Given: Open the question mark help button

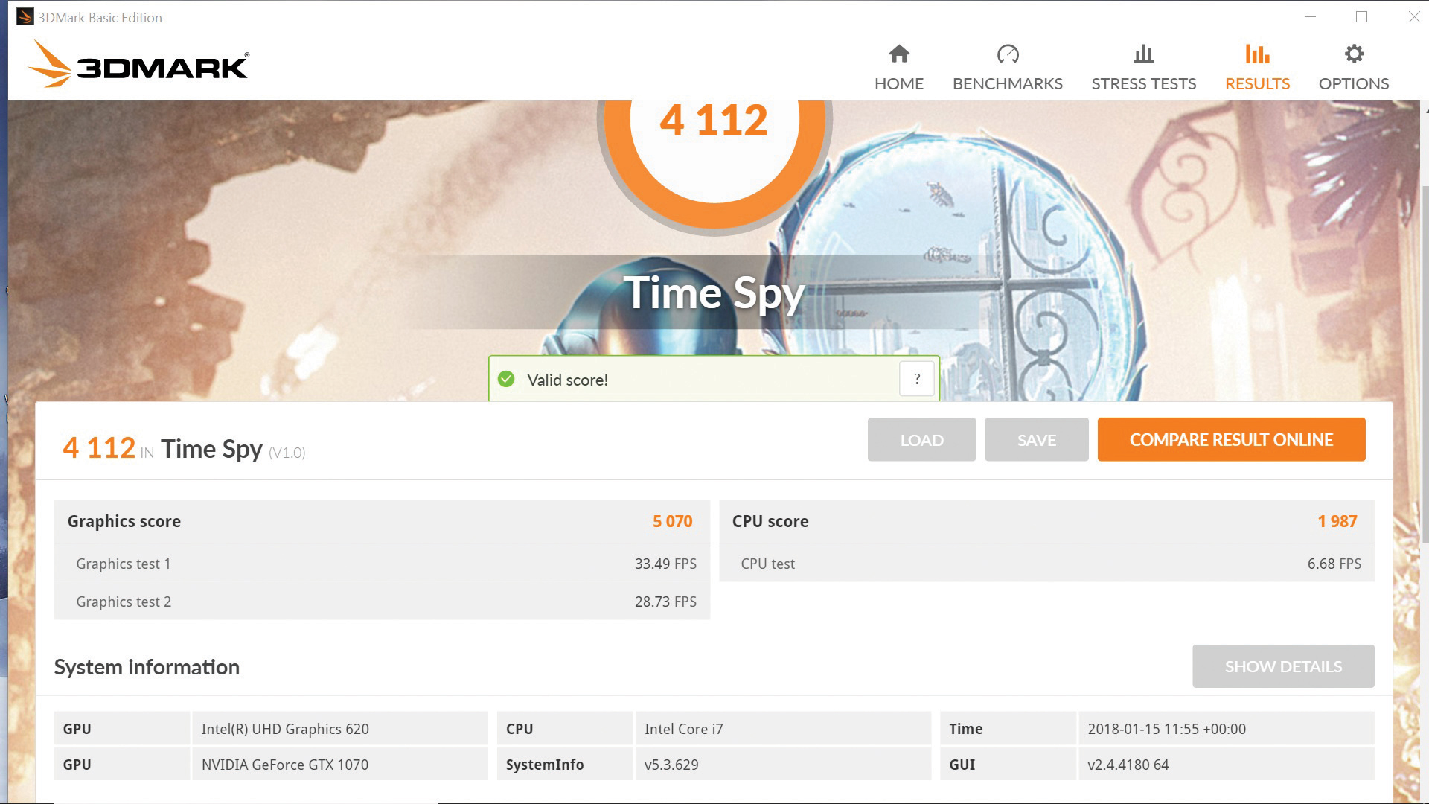Looking at the screenshot, I should click(x=917, y=379).
